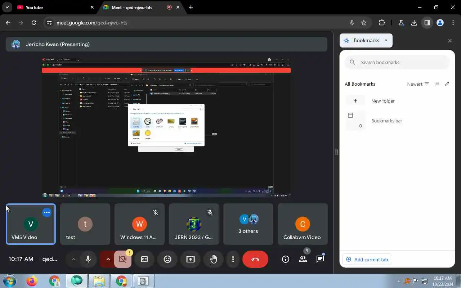This screenshot has width=461, height=288.
Task: Open chat with everyone
Action: tap(320, 259)
